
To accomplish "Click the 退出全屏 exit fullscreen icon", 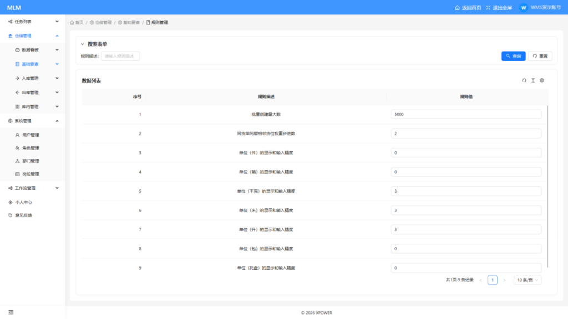I will tap(488, 8).
